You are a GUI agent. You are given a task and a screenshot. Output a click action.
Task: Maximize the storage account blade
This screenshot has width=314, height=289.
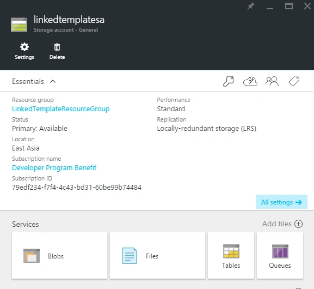click(289, 6)
